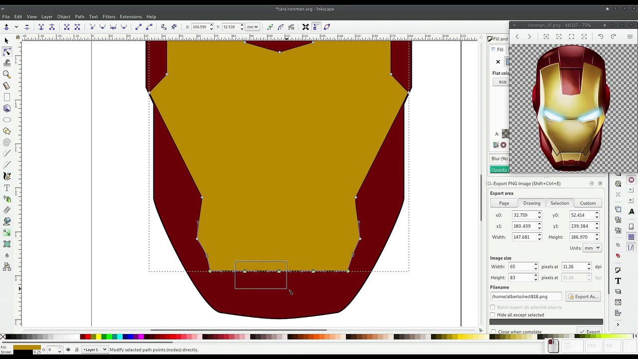Select the Zoom magnifier tool
This screenshot has width=638, height=359.
(6, 74)
